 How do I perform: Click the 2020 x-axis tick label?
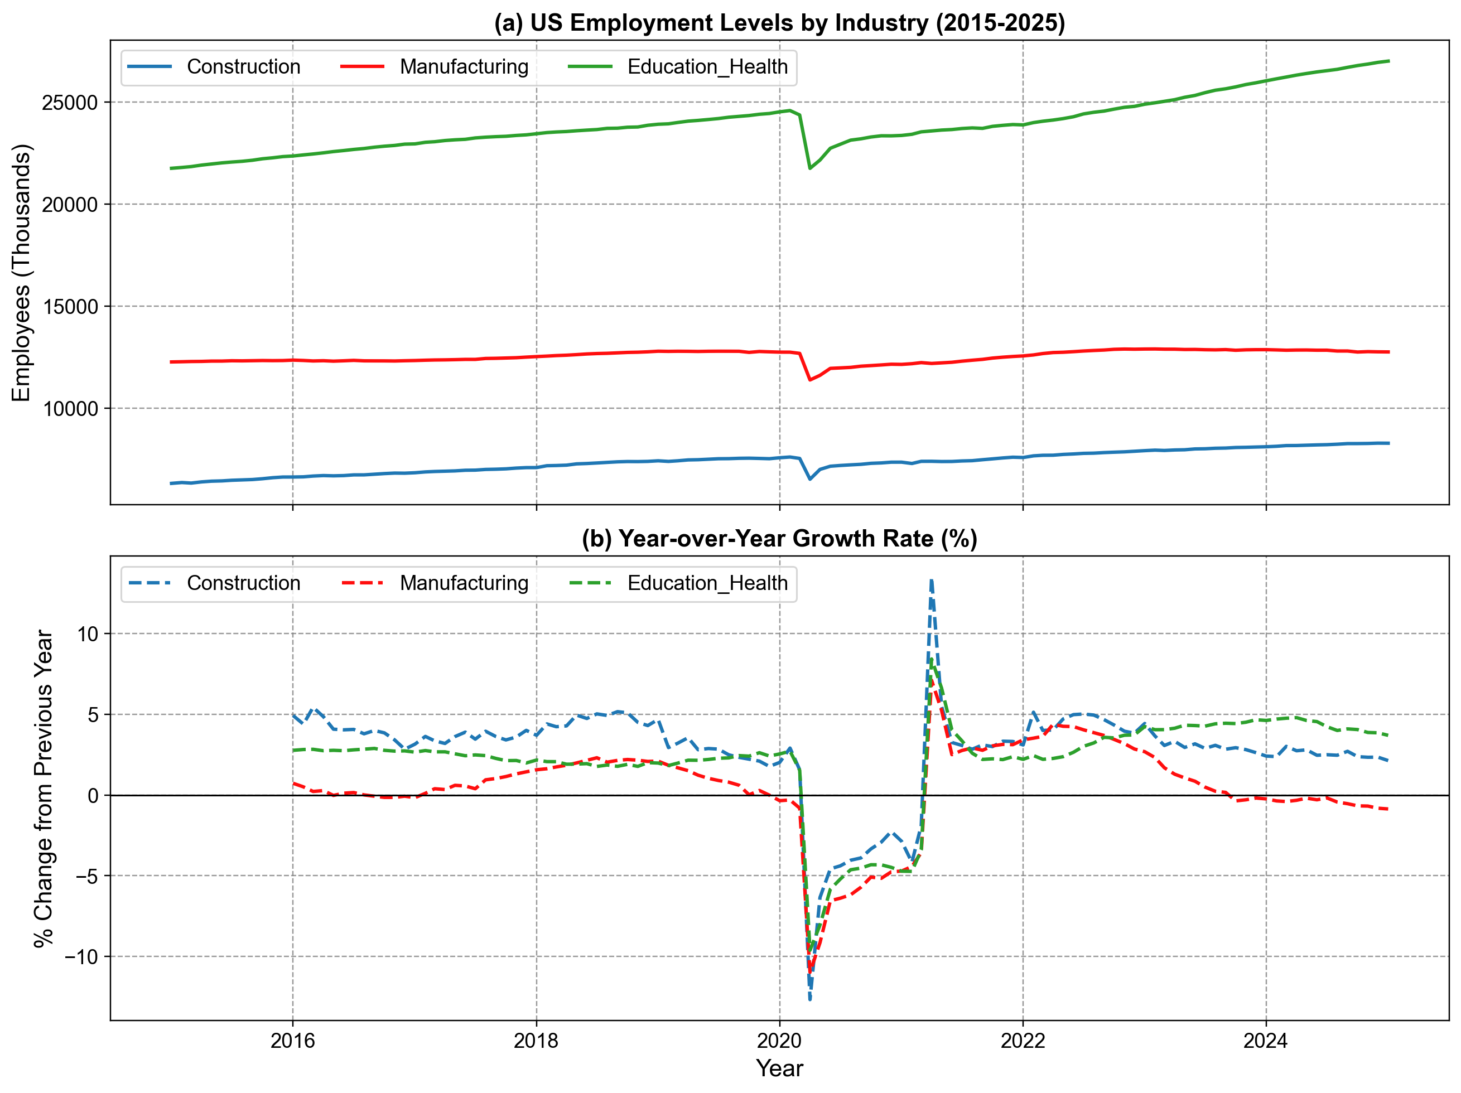click(x=779, y=1042)
